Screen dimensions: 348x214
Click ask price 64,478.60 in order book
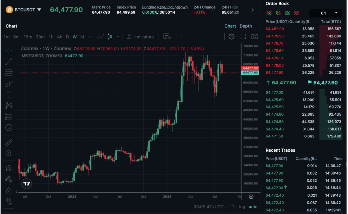(x=275, y=51)
